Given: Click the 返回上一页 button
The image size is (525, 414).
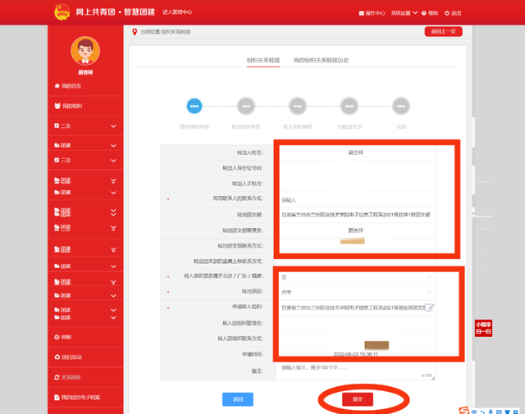Looking at the screenshot, I should coord(443,31).
